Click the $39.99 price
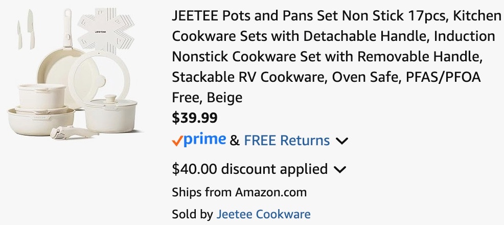Viewport: 504px width, 225px height. coord(195,118)
